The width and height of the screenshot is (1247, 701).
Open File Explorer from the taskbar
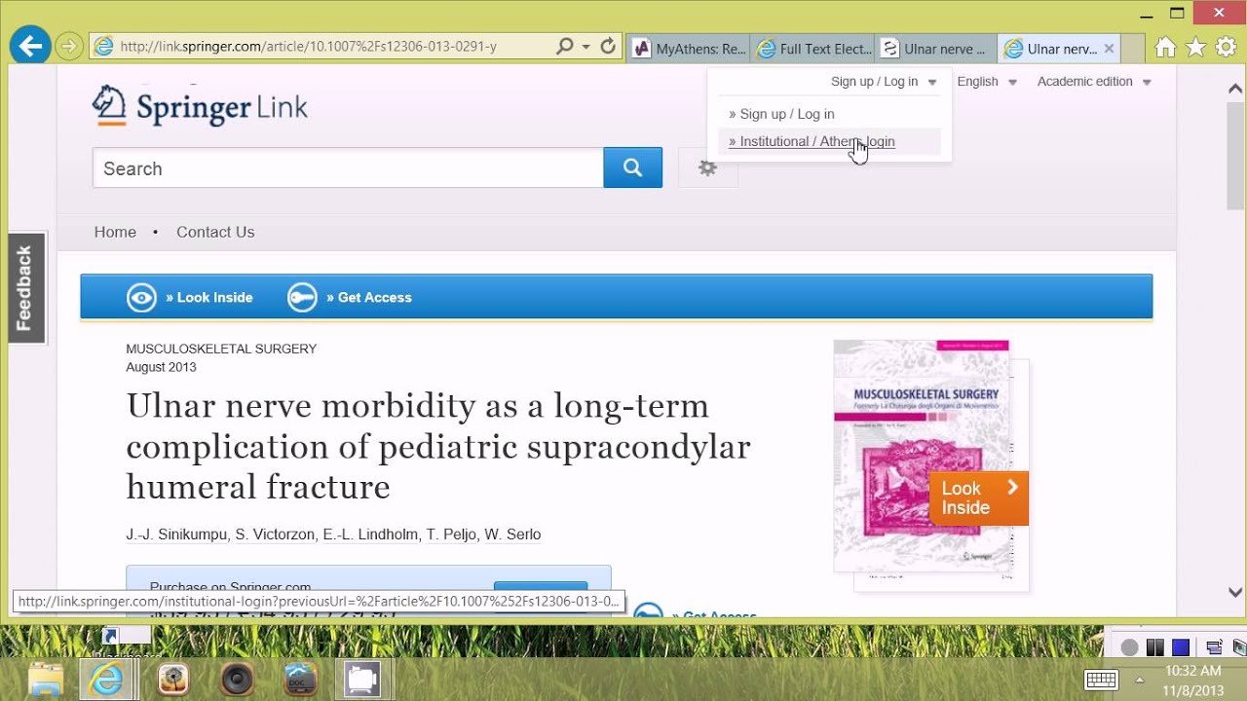click(45, 679)
